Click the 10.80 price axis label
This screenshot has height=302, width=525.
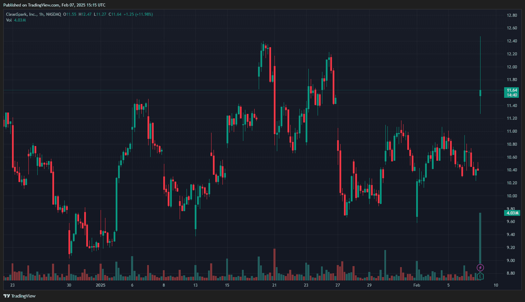coord(512,144)
